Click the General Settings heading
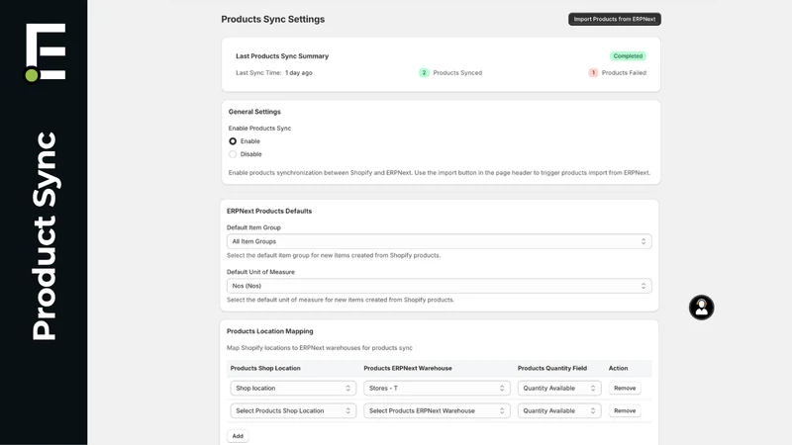 pos(254,112)
